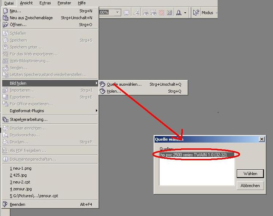The height and width of the screenshot is (216, 273).
Task: Expand the application launcher dropdown arrow
Action: tap(185, 13)
